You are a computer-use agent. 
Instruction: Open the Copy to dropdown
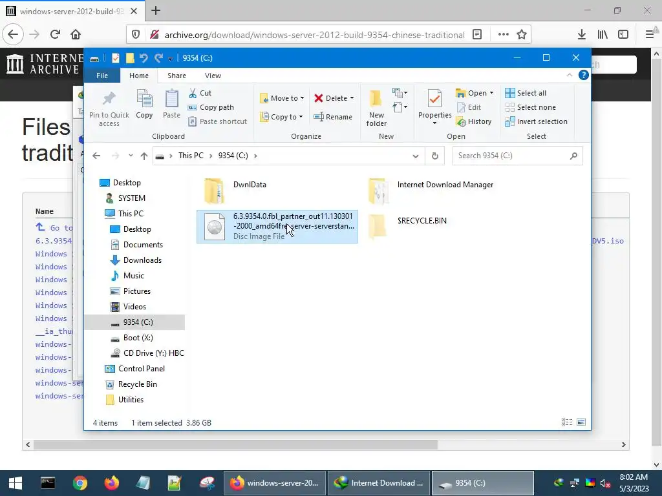[281, 117]
